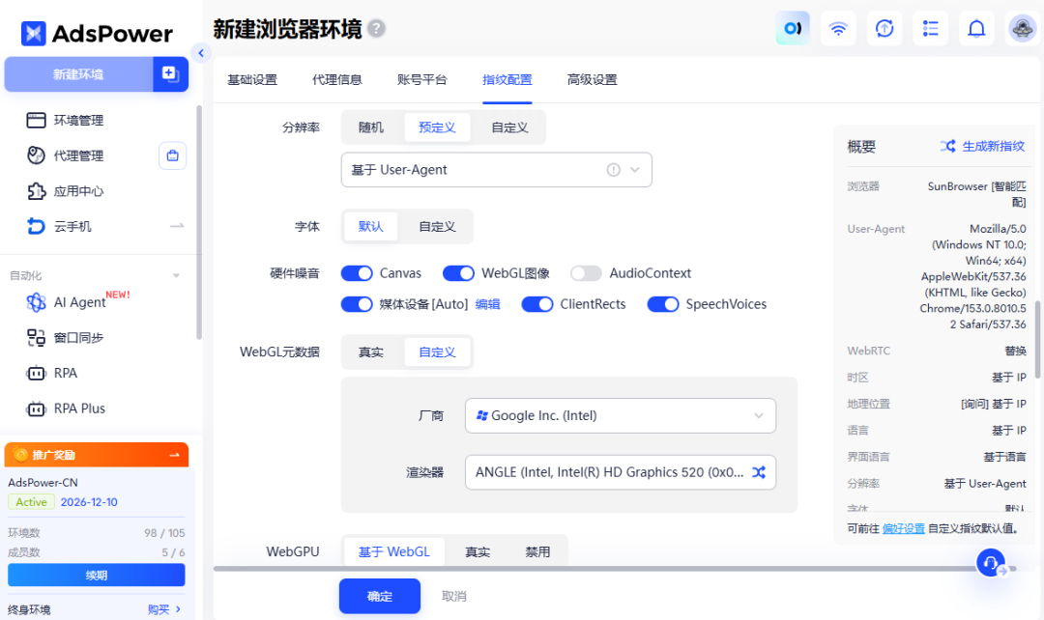Screen dimensions: 1044x620
Task: Click the 渲染器 ANGLE input field
Action: 621,472
